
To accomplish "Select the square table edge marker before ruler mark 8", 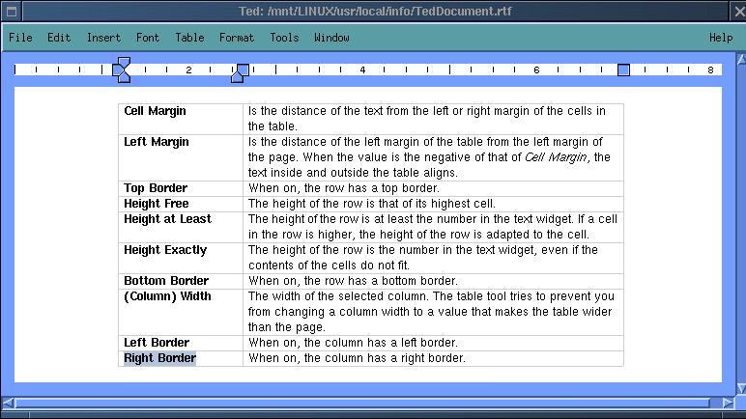I will 623,70.
